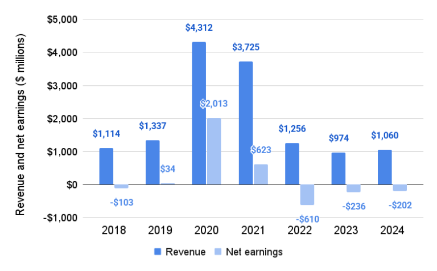The image size is (437, 271).
Task: Click the 2020 revenue bar
Action: pyautogui.click(x=199, y=113)
